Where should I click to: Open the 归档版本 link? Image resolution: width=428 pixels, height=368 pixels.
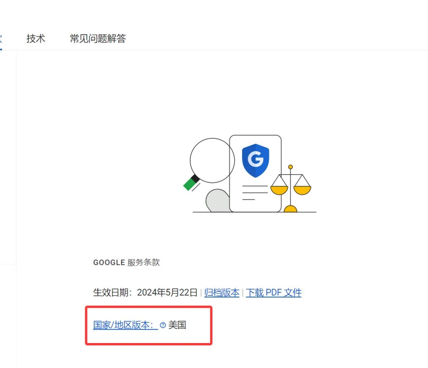click(222, 293)
